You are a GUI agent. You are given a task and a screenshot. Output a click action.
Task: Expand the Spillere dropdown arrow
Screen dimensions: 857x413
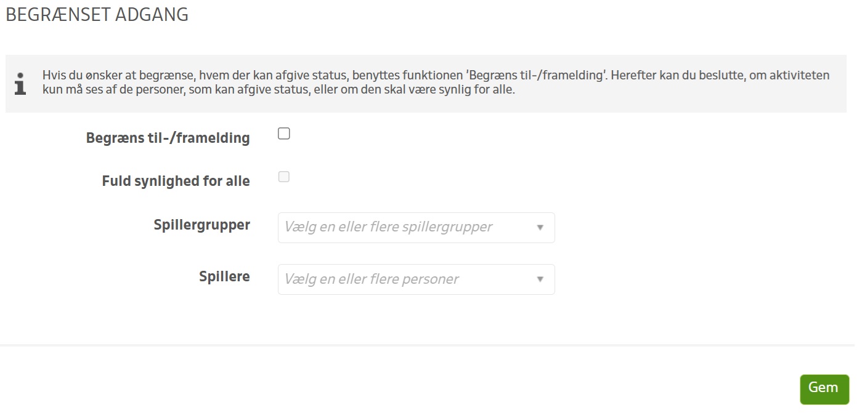click(540, 279)
